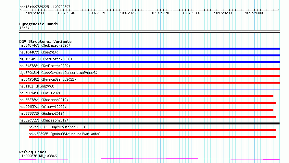Viewport: 289px width, 163px height.
Task: Open dgv370e214 (1000GenomesConsortiumPhase3) label
Action: click(x=58, y=73)
